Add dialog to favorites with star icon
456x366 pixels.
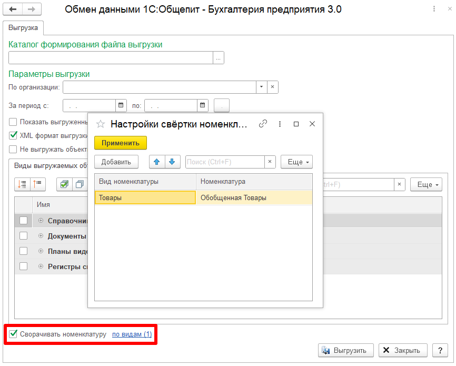pyautogui.click(x=101, y=124)
